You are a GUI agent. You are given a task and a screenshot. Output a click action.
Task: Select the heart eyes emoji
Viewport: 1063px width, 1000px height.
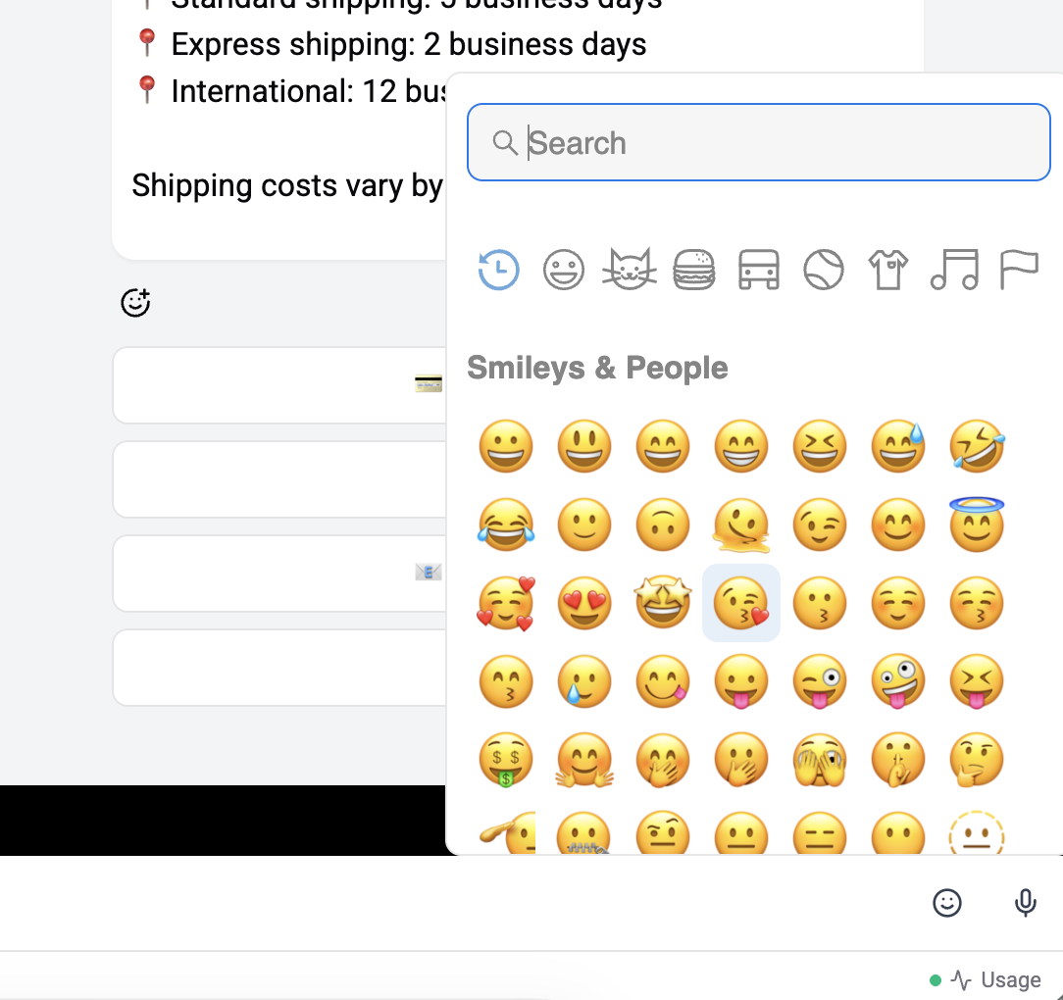[x=584, y=603]
